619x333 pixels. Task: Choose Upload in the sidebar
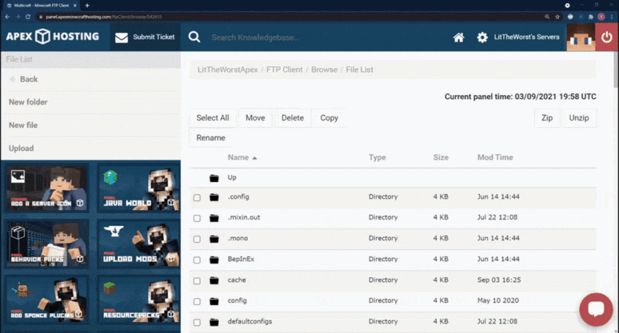(21, 149)
